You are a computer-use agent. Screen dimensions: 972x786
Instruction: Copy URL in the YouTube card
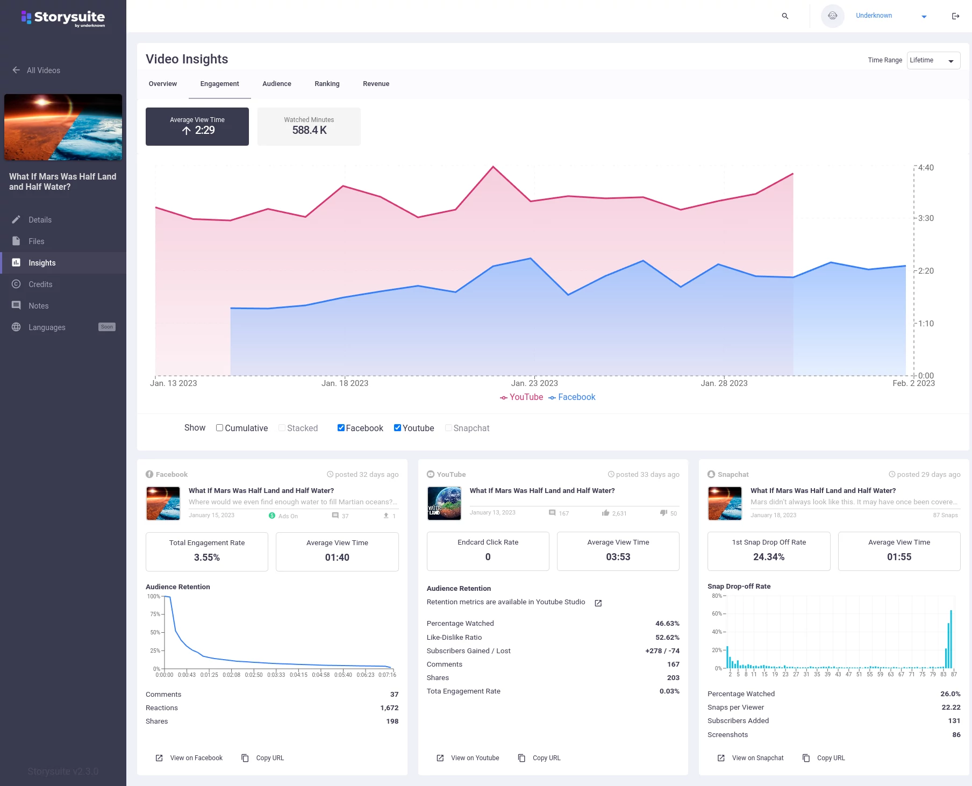pos(547,758)
